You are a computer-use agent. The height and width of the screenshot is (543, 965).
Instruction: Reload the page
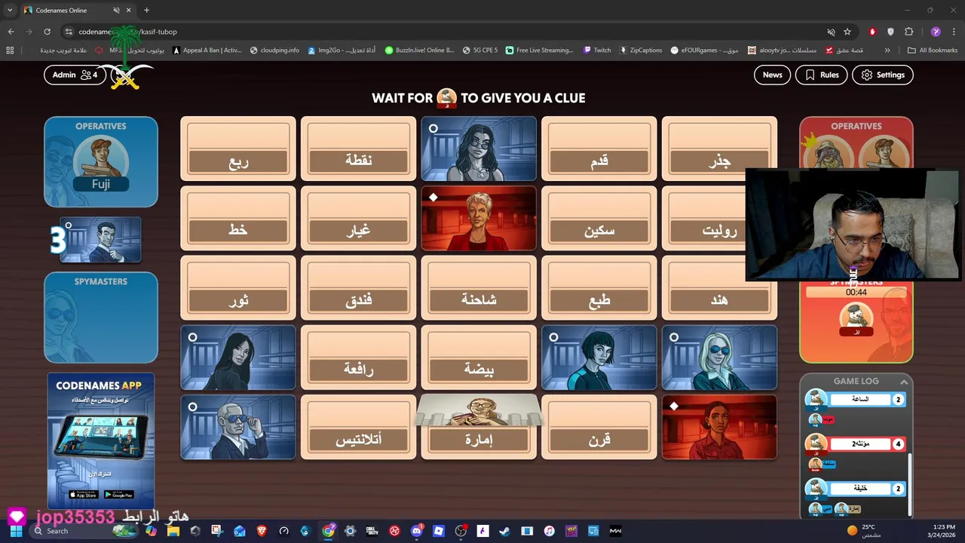point(47,32)
